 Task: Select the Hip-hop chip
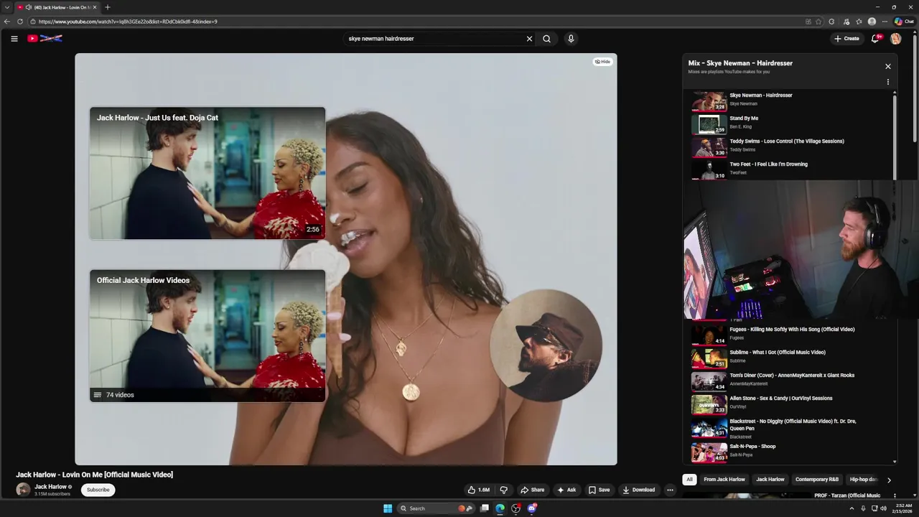coord(863,479)
